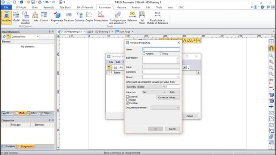The image size is (276, 155).
Task: Click the save icon in quick access toolbar
Action: [33, 2]
